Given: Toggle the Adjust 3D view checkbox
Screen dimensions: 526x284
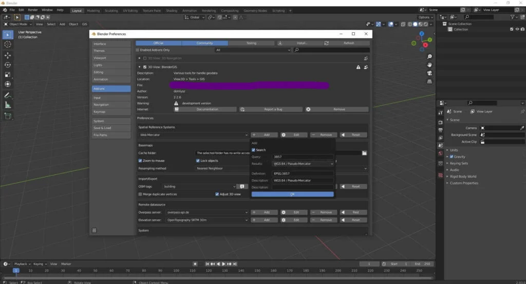Looking at the screenshot, I should [217, 194].
